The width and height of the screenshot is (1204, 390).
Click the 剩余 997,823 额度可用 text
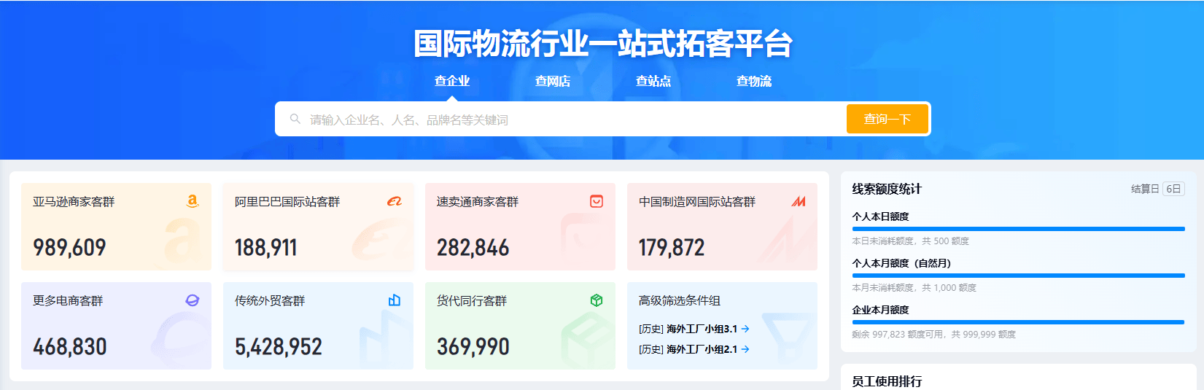[x=934, y=335]
